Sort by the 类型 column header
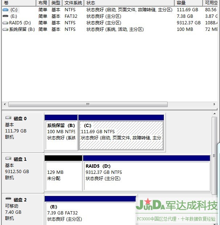 point(56,3)
